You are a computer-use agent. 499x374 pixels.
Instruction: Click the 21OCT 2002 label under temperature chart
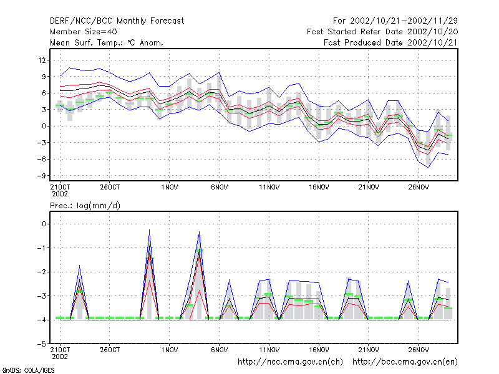point(60,191)
